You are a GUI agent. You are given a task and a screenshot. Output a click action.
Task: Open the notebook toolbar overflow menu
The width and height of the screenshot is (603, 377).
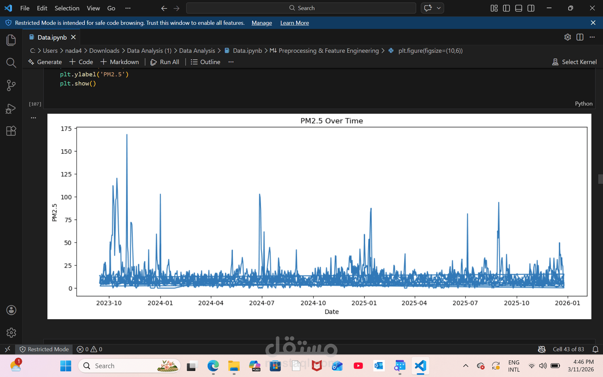pos(231,62)
